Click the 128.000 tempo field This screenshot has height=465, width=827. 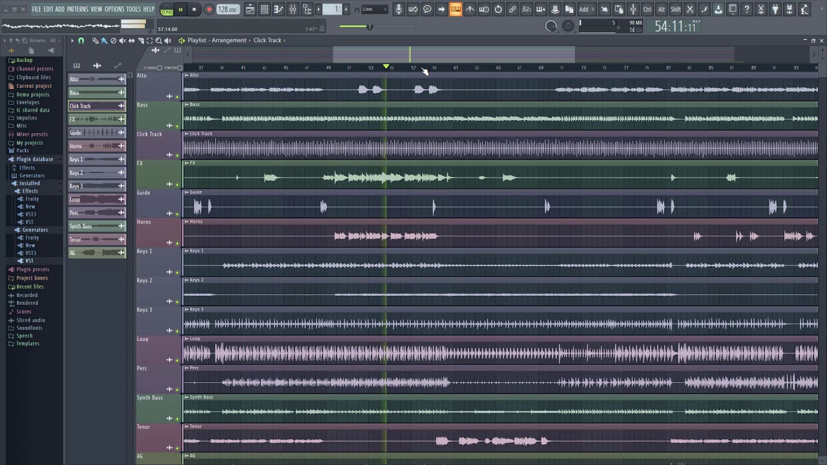[227, 10]
